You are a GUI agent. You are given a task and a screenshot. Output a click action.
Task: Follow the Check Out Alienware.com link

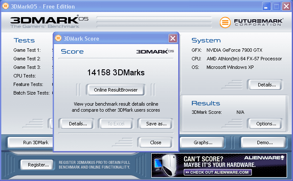click(x=218, y=172)
